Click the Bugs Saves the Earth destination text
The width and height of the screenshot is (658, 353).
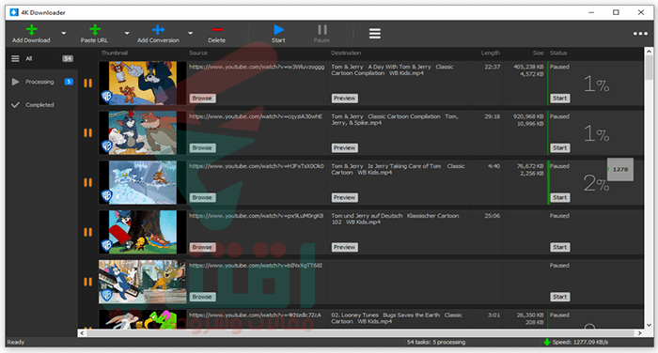(x=397, y=318)
